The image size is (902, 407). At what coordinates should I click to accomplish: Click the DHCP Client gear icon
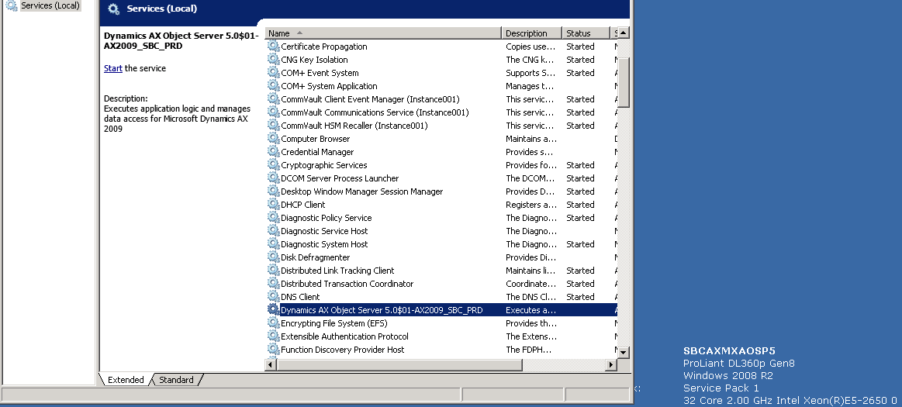pos(273,205)
